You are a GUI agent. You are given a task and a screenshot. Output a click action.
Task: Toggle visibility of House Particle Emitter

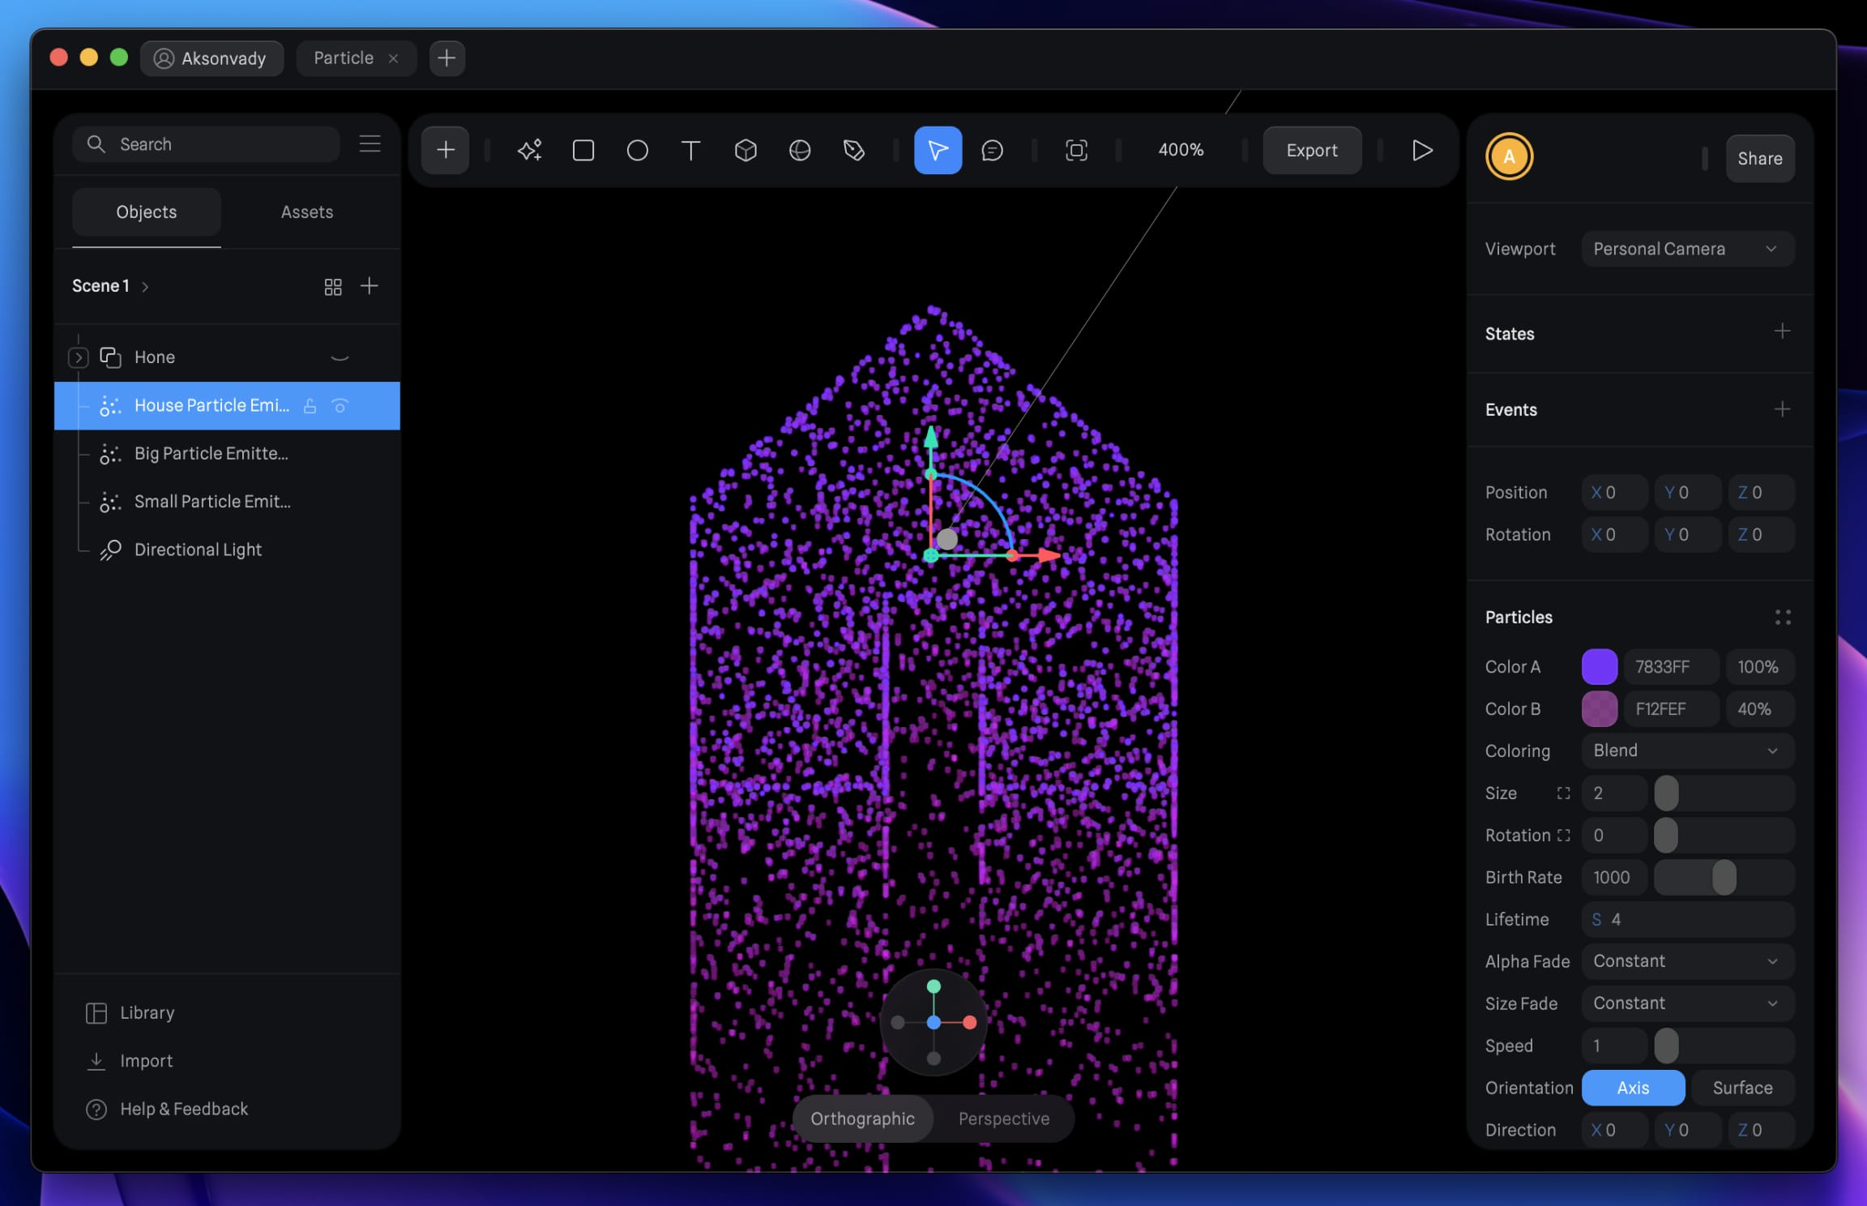point(340,405)
